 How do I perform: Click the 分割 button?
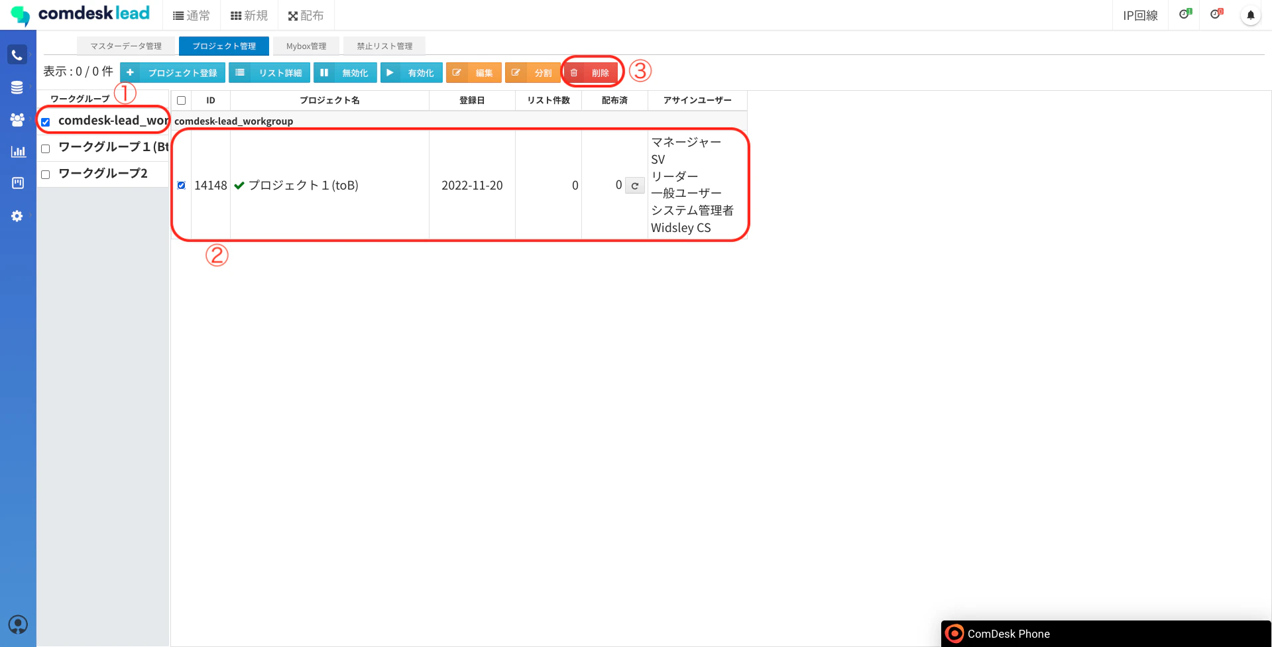[x=533, y=72]
